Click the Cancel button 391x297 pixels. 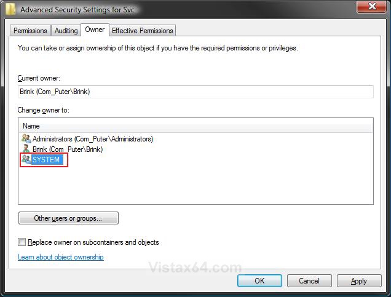pyautogui.click(x=309, y=281)
